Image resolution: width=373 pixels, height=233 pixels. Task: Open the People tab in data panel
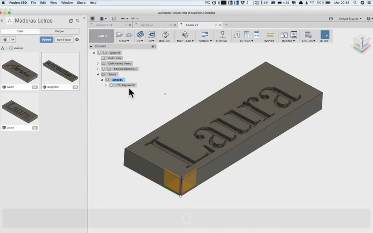coord(60,31)
